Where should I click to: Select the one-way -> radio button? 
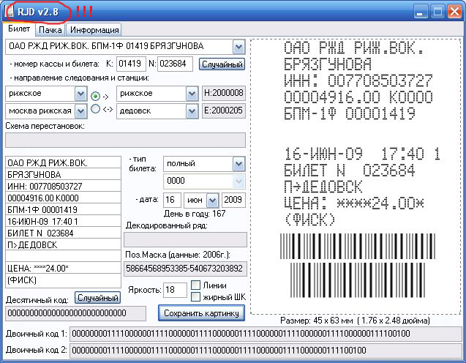tap(95, 96)
